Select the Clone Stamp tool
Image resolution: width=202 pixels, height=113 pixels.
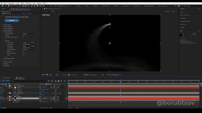pos(34,6)
